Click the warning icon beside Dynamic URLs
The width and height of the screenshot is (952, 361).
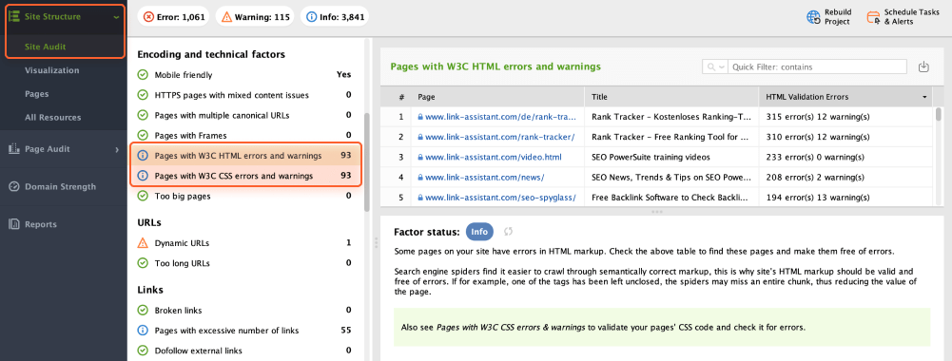[x=143, y=243]
